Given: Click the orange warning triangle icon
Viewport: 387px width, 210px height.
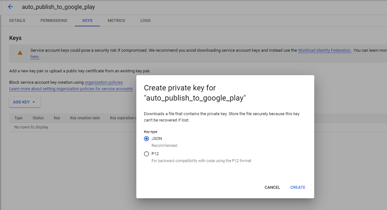Looking at the screenshot, I should click(x=20, y=53).
